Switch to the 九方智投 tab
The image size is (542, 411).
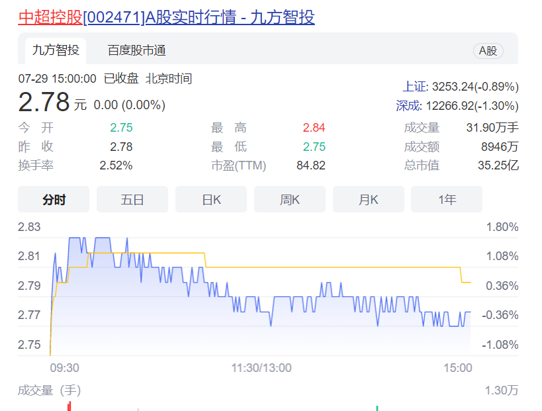click(56, 50)
